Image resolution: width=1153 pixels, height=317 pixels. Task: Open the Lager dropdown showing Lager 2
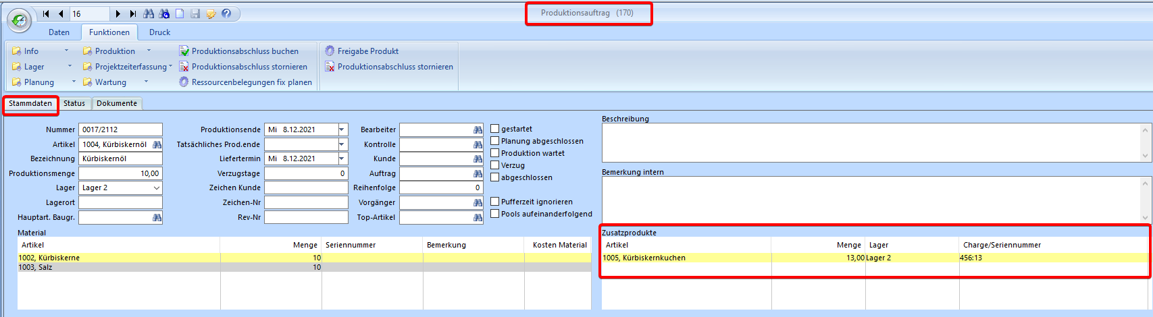tap(157, 188)
